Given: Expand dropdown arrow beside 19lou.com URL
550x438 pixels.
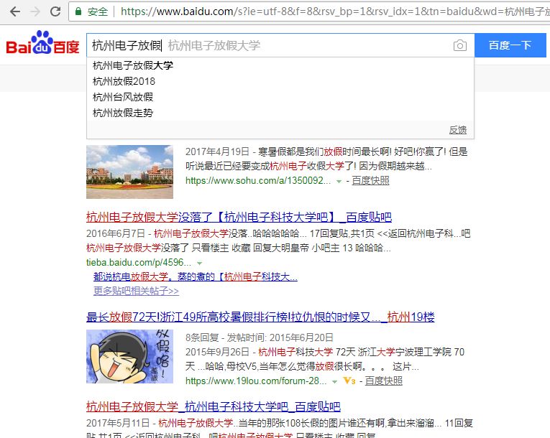Looking at the screenshot, I should [334, 381].
